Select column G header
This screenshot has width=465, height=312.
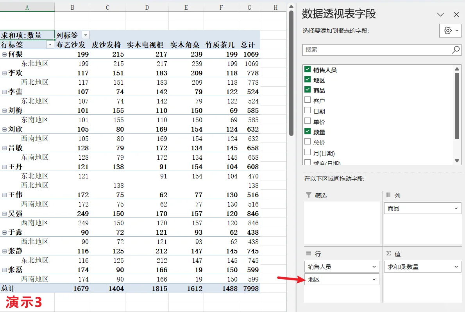click(249, 7)
